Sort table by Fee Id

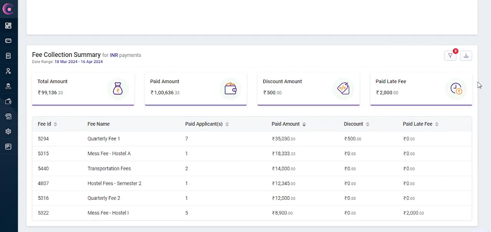(x=55, y=124)
